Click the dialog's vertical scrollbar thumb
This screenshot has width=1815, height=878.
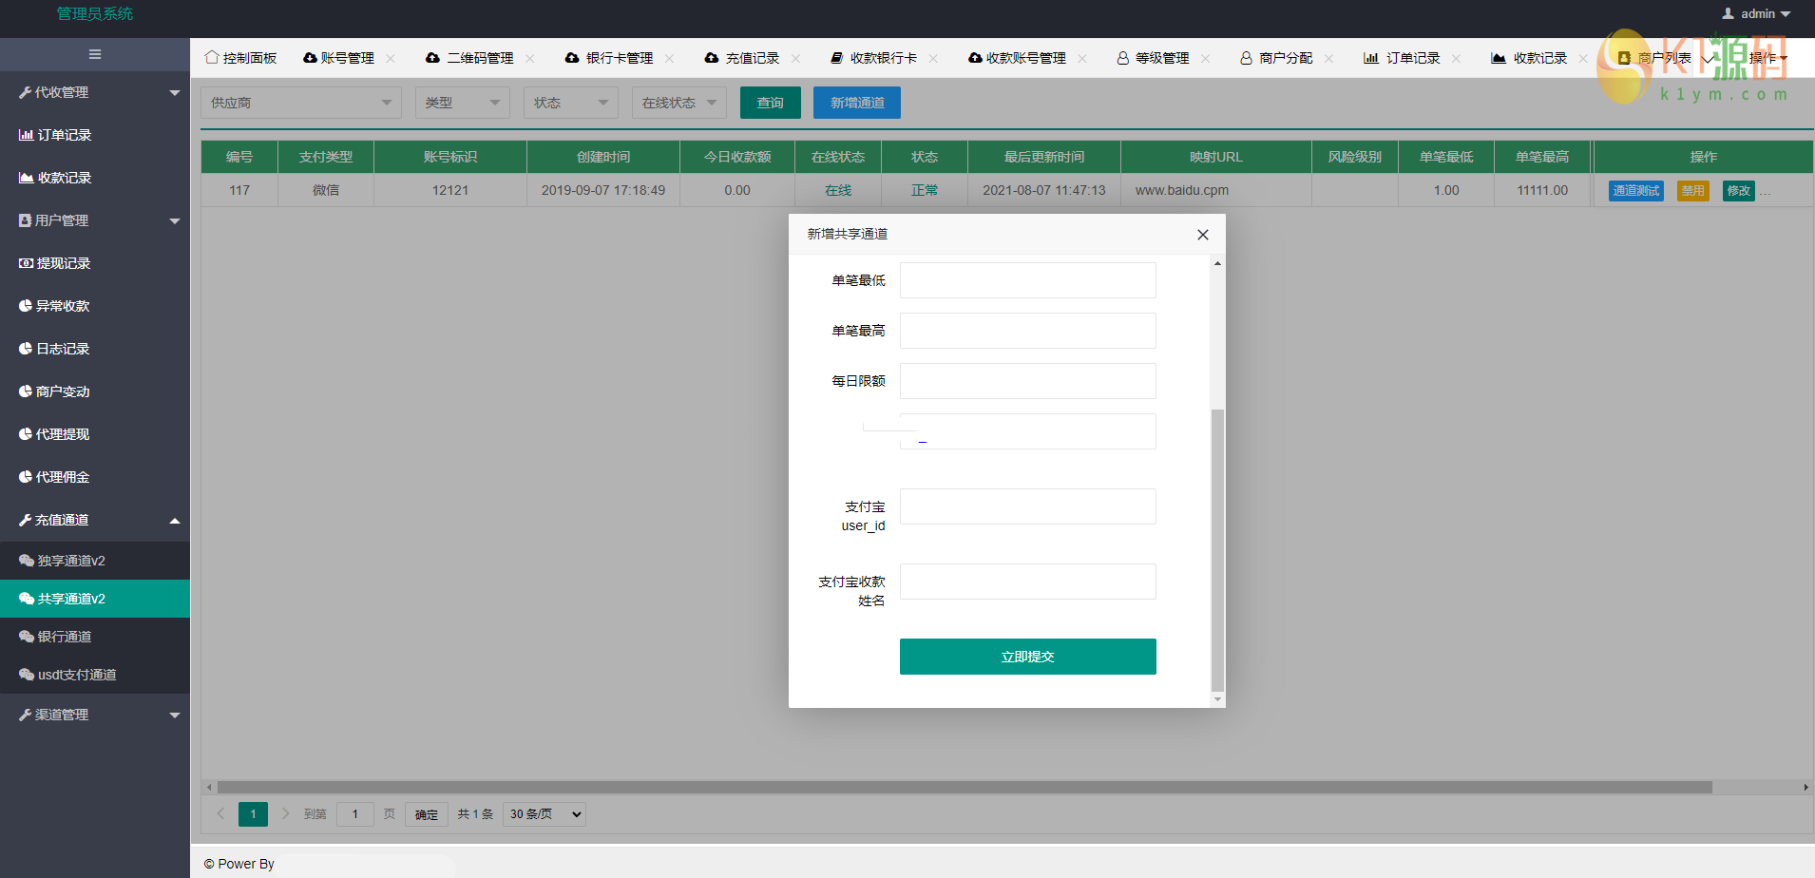pyautogui.click(x=1217, y=549)
